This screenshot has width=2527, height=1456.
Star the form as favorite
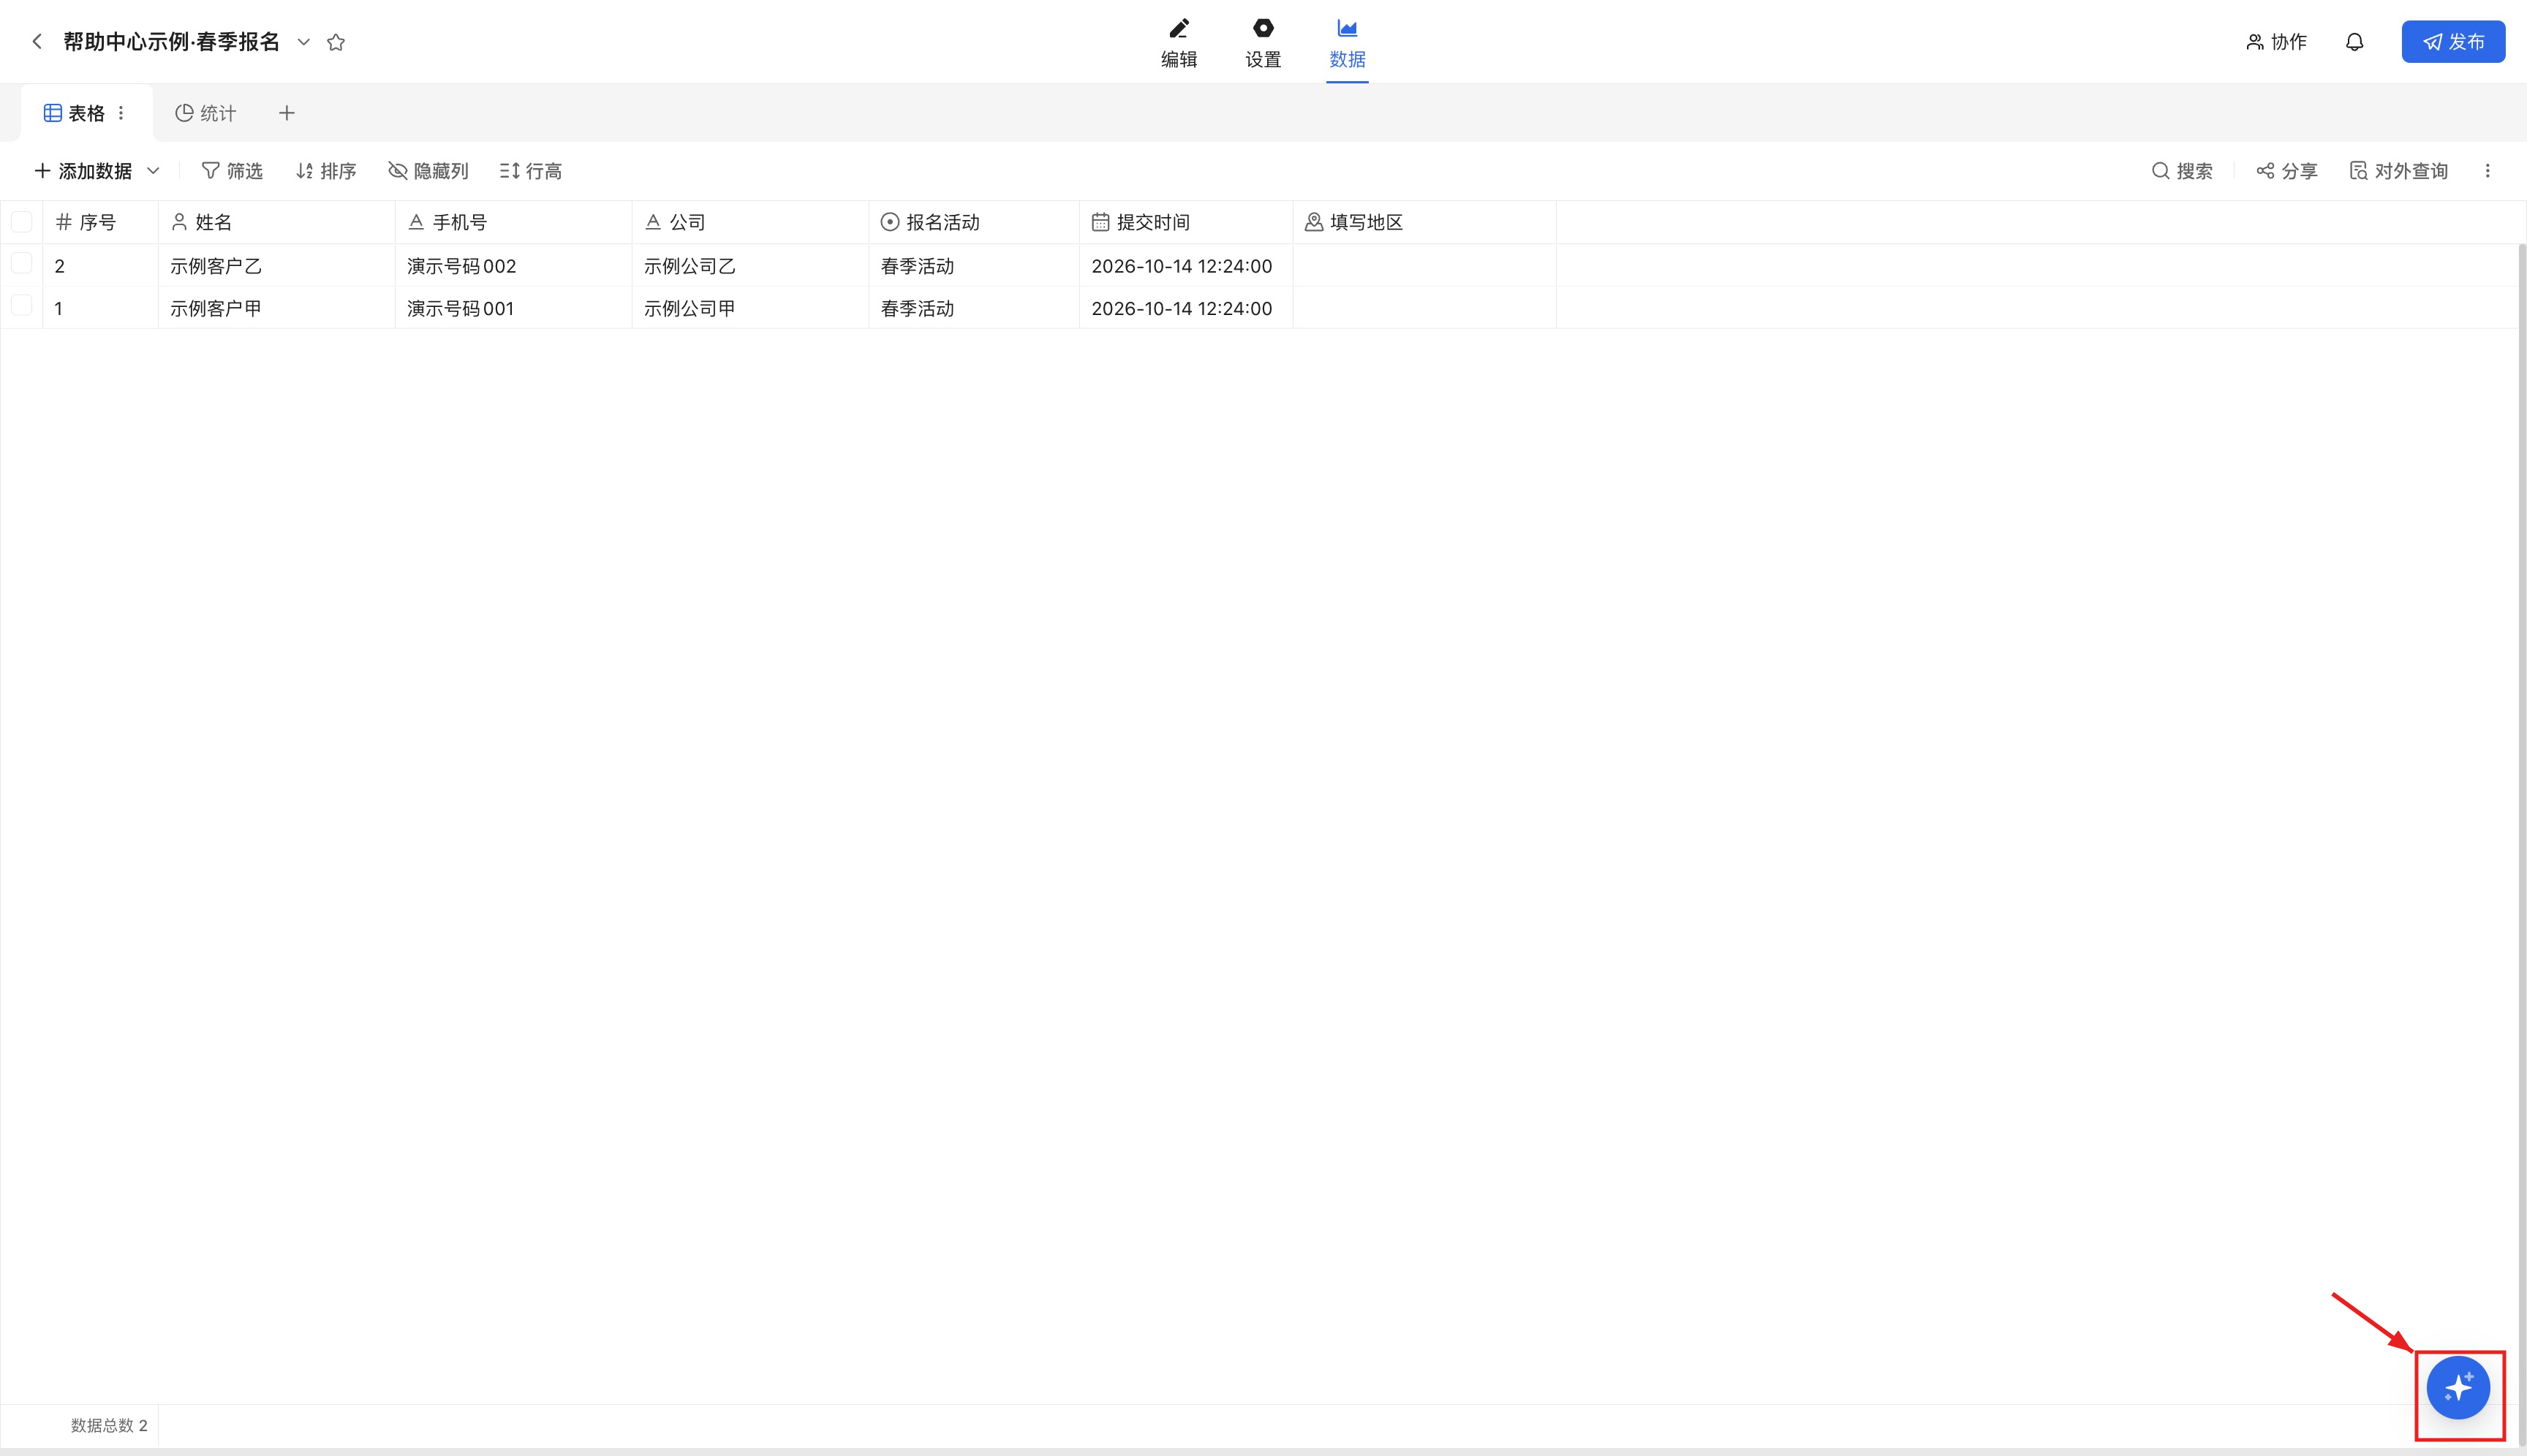point(336,42)
